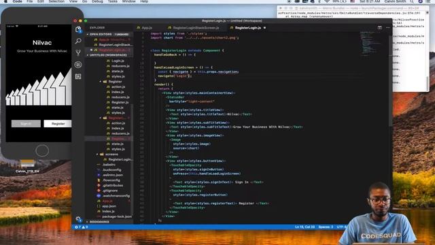Switch to the App.js tab
The image size is (435, 245).
tap(145, 28)
